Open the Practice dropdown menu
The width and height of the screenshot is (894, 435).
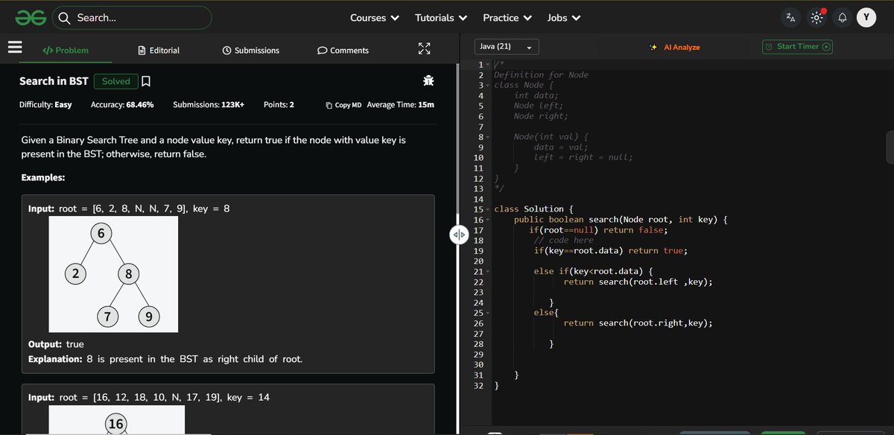tap(507, 18)
